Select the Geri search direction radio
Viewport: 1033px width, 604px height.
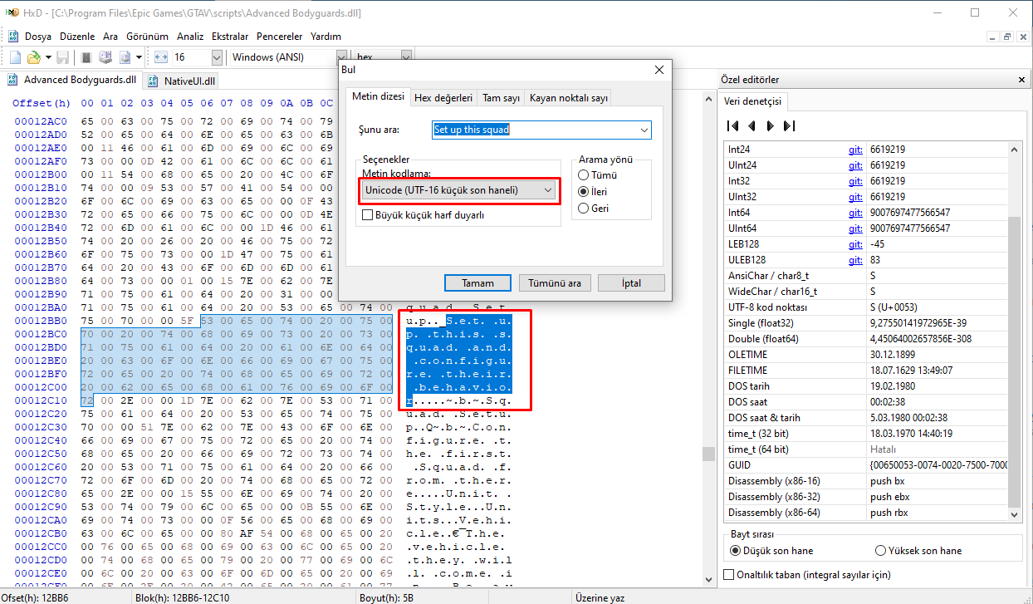584,209
